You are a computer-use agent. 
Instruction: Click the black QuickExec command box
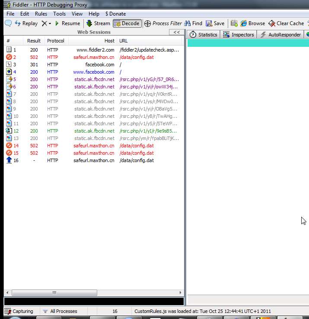point(94,301)
